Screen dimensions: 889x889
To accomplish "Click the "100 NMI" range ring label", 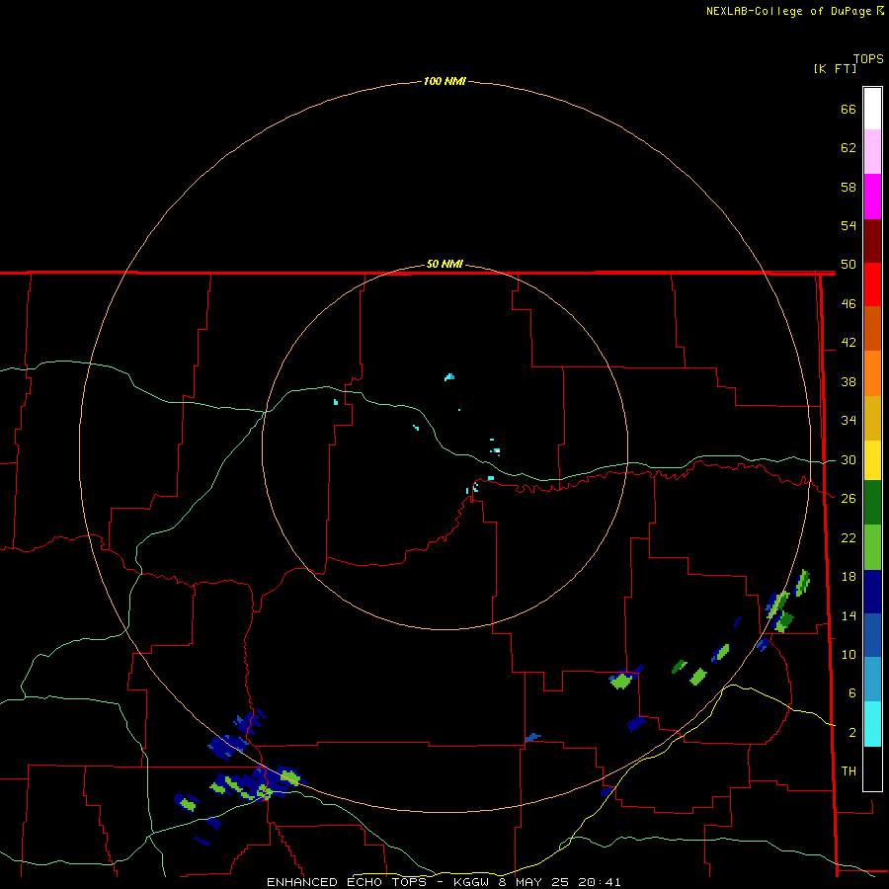I will click(444, 81).
